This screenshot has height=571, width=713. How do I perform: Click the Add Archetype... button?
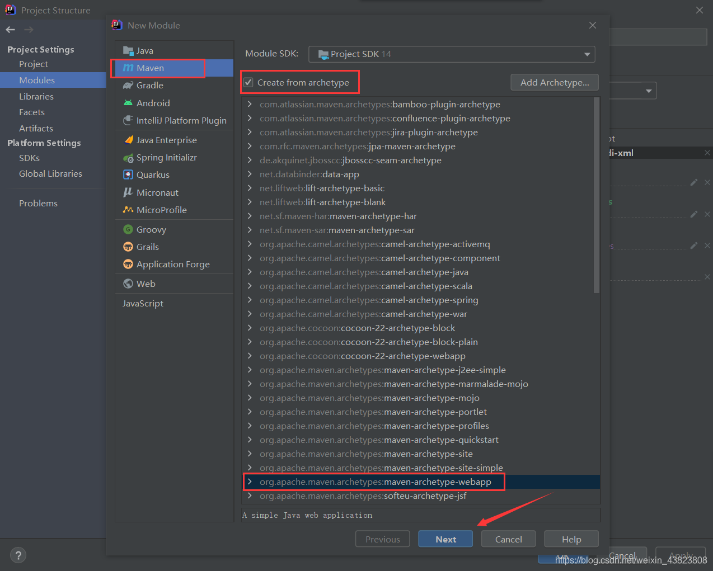point(555,82)
